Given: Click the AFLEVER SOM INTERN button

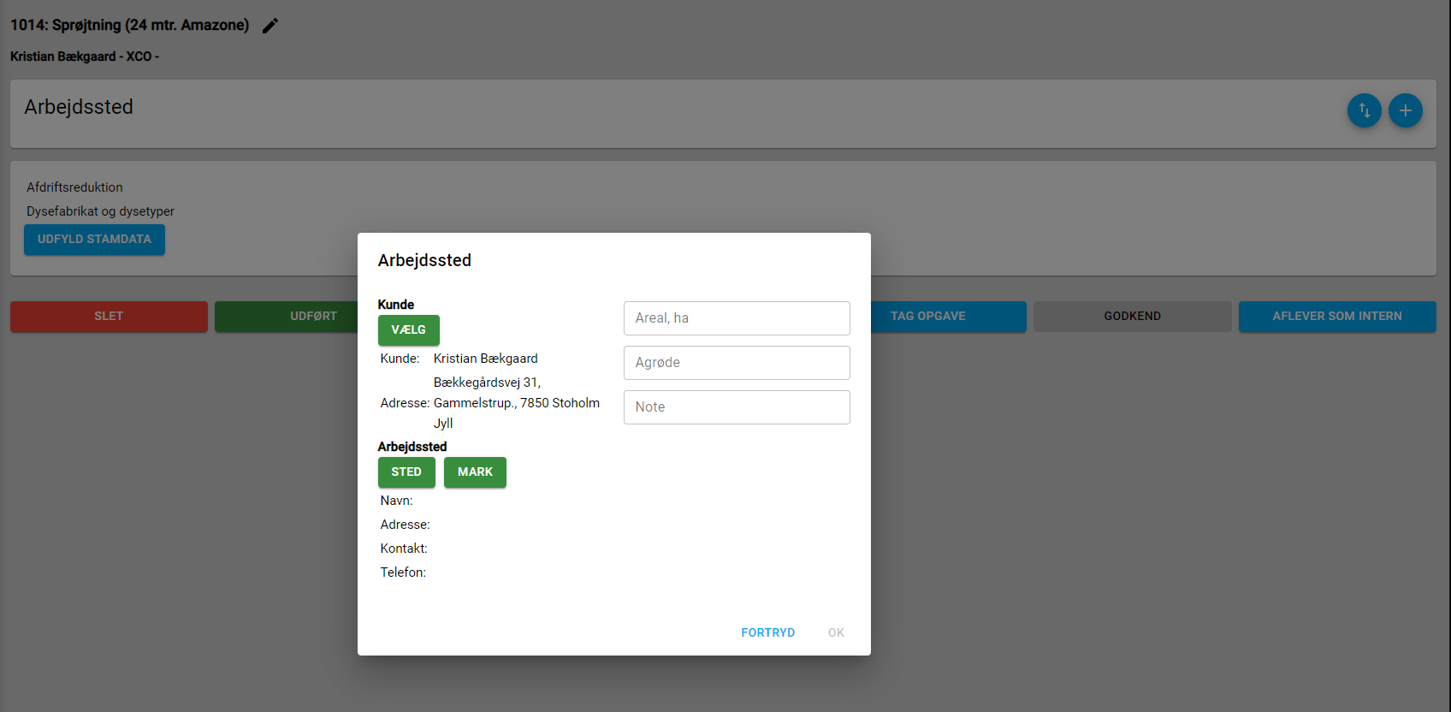Looking at the screenshot, I should [x=1337, y=317].
